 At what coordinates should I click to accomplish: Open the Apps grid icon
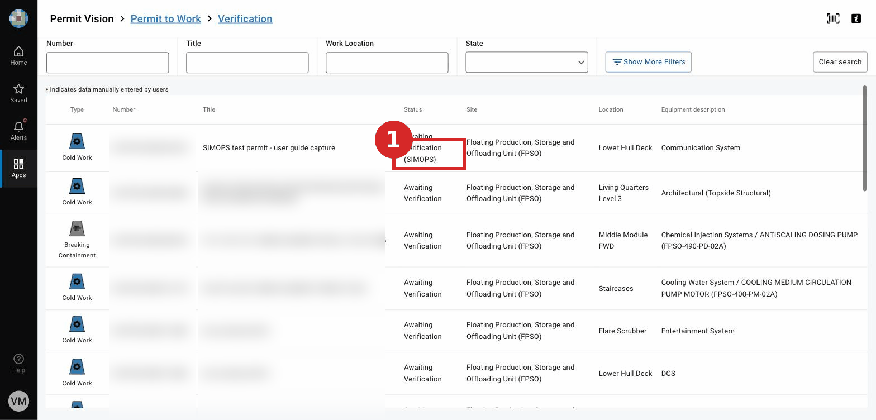pos(18,168)
